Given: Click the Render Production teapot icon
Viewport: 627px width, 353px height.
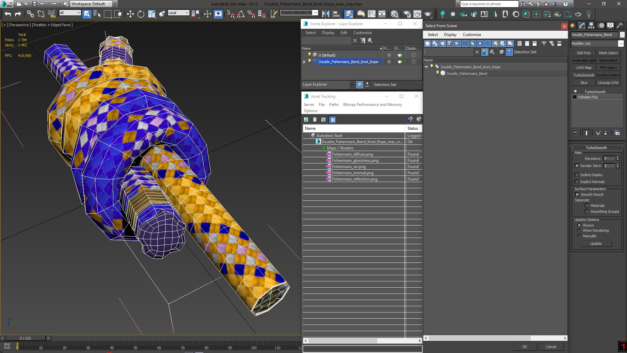Looking at the screenshot, I should (428, 14).
